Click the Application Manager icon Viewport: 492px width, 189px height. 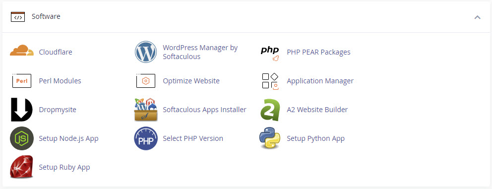click(270, 81)
